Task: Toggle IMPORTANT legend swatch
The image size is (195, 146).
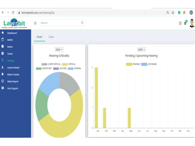Action: pyautogui.click(x=39, y=69)
